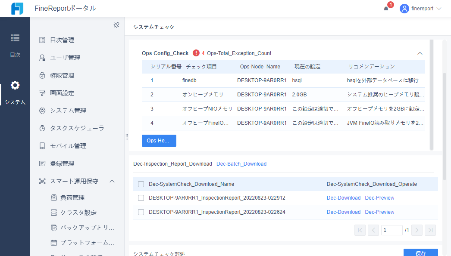Image resolution: width=451 pixels, height=256 pixels.
Task: Click the スマート運用保守 icon
Action: 42,181
